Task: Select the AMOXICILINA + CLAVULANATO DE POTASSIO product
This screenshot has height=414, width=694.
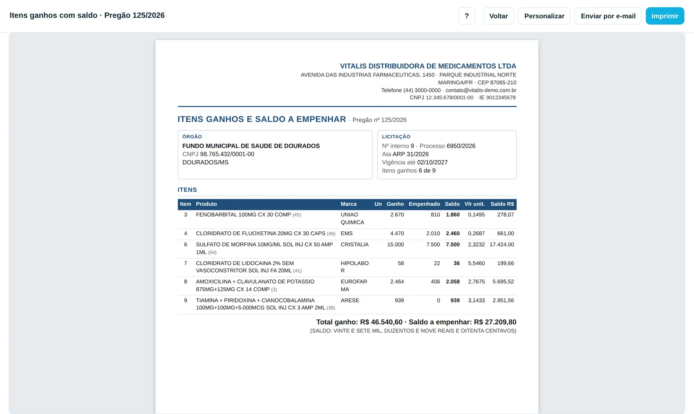Action: tap(255, 286)
